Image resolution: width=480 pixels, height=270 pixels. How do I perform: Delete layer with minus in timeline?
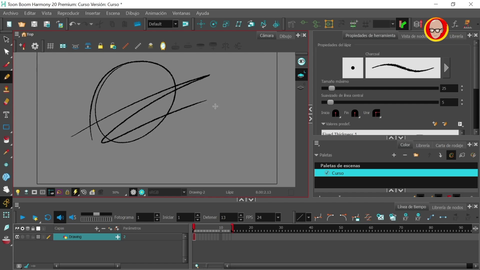pos(103,228)
